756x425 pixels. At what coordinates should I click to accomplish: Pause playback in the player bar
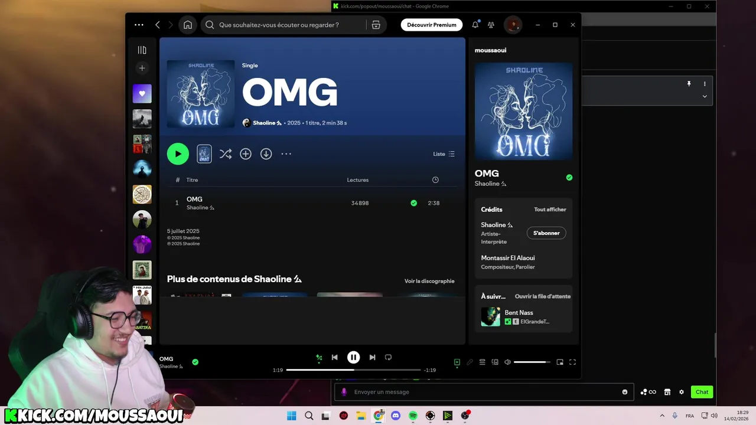[353, 357]
